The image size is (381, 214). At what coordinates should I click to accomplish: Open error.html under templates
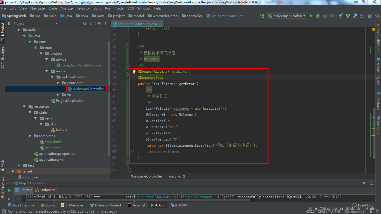point(50,142)
